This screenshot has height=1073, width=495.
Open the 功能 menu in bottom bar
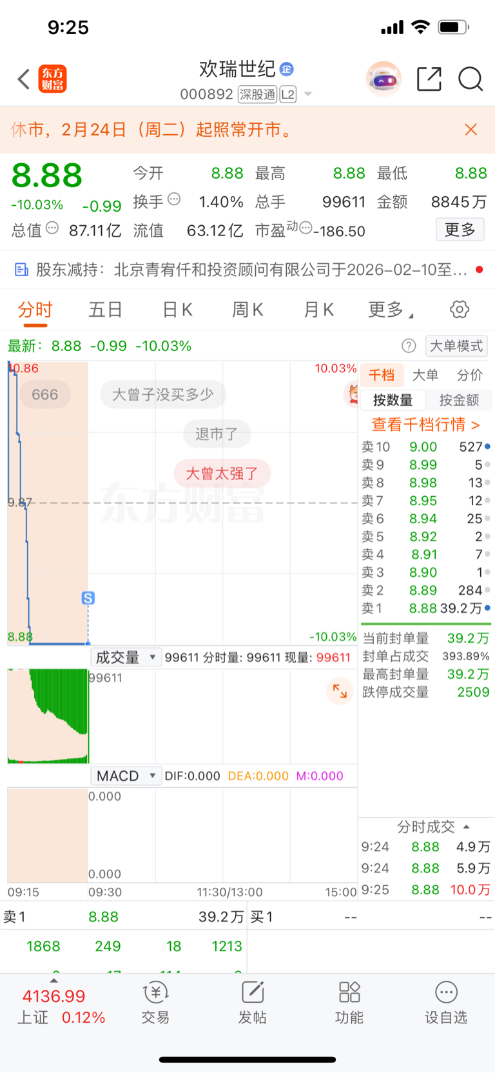pos(349,1003)
